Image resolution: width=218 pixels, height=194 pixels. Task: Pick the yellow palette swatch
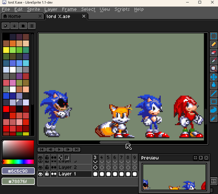tap(6, 50)
